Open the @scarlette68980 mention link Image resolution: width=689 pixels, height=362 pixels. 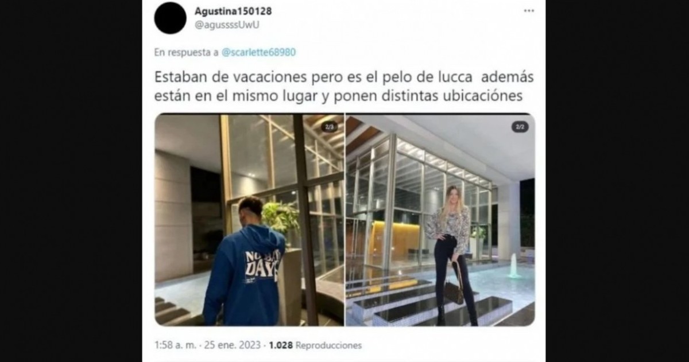258,52
